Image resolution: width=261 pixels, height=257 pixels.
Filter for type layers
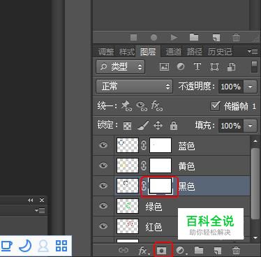tap(197, 67)
